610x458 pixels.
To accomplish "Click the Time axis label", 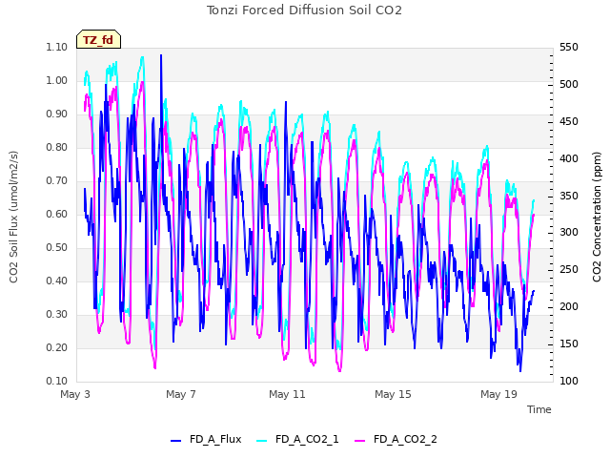I will 539,409.
